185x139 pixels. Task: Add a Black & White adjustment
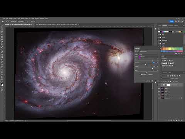pyautogui.click(x=167, y=63)
